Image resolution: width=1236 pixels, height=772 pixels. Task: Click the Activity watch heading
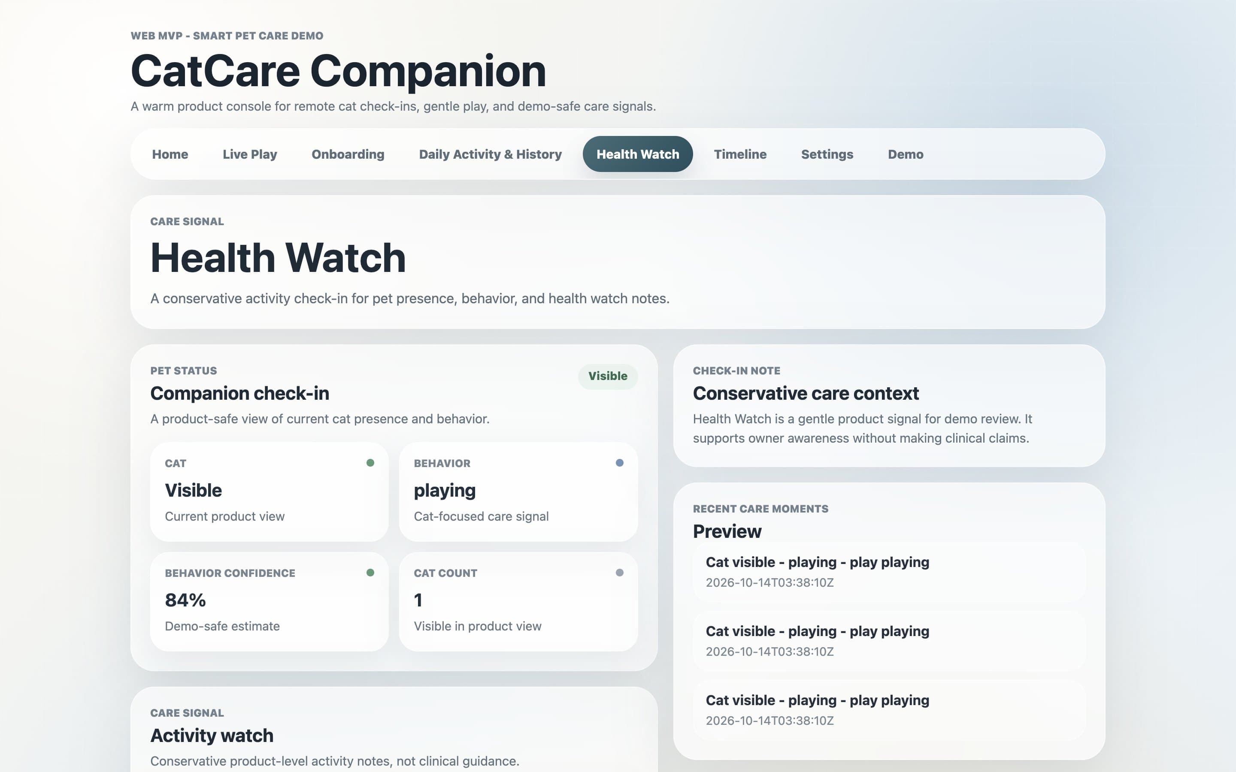point(212,736)
